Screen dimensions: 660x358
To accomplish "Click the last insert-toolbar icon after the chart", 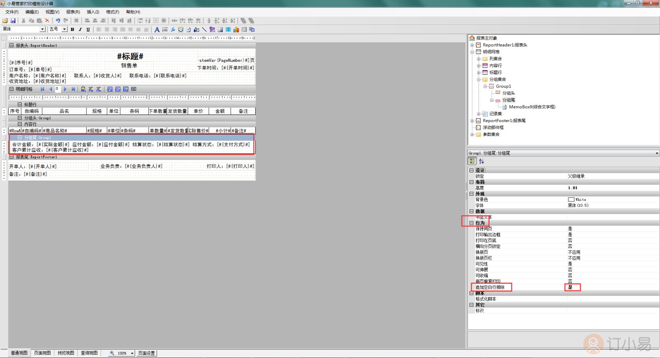I will [252, 29].
